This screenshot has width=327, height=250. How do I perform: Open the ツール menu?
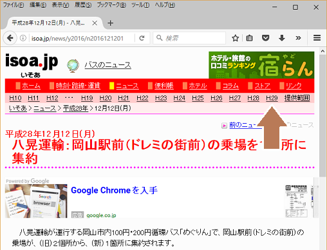(x=140, y=5)
